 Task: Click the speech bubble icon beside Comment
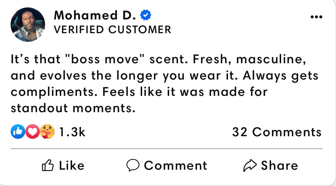pos(133,166)
